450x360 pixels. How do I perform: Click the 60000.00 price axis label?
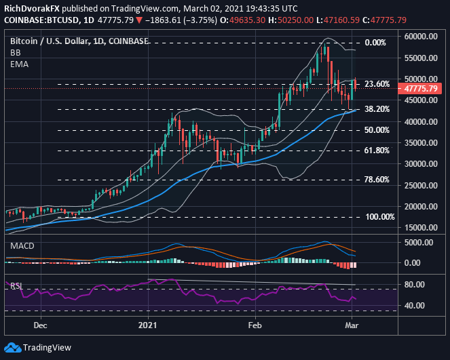click(x=421, y=37)
